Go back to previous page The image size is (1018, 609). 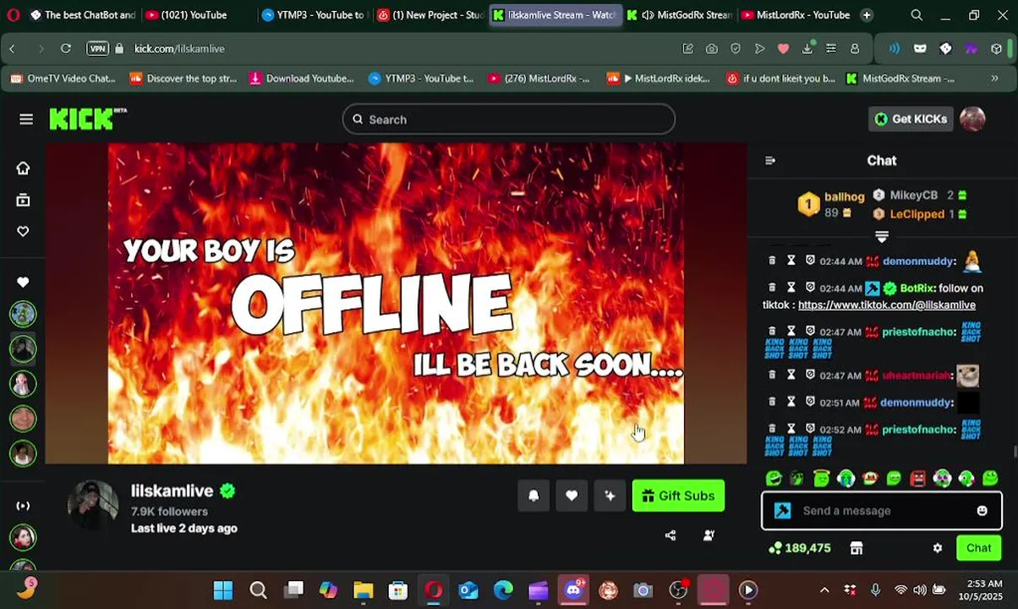[x=12, y=48]
